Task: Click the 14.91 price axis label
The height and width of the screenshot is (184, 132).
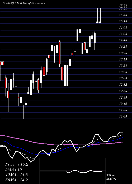Action: click(x=123, y=28)
